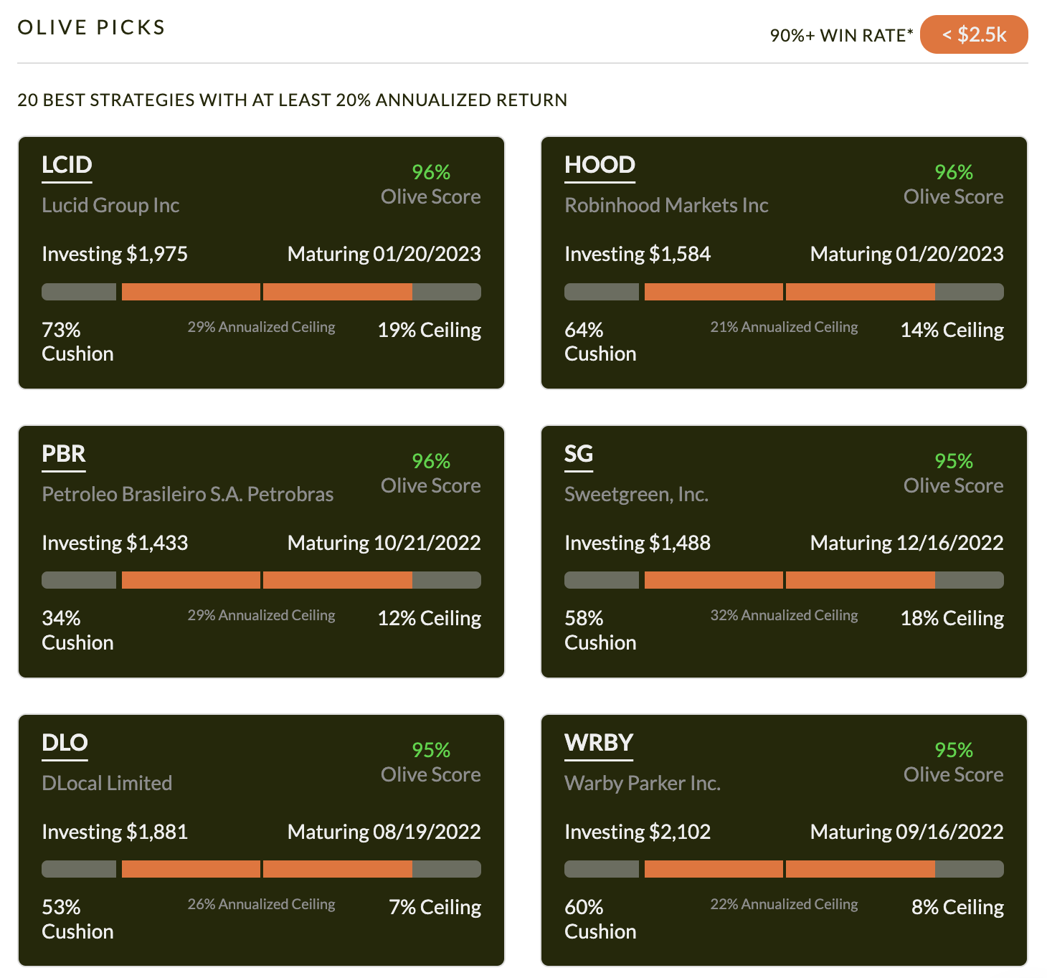Click the OLIVE PICKS heading

[x=91, y=27]
